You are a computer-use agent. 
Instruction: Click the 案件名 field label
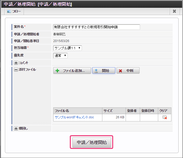(x=19, y=27)
